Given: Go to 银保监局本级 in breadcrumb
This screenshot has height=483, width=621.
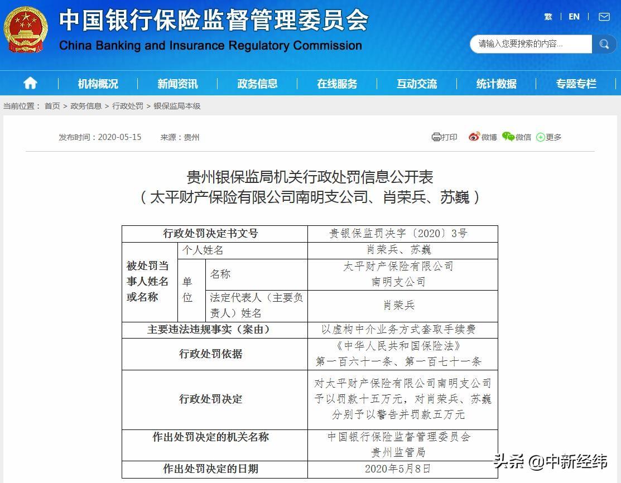Looking at the screenshot, I should (177, 106).
